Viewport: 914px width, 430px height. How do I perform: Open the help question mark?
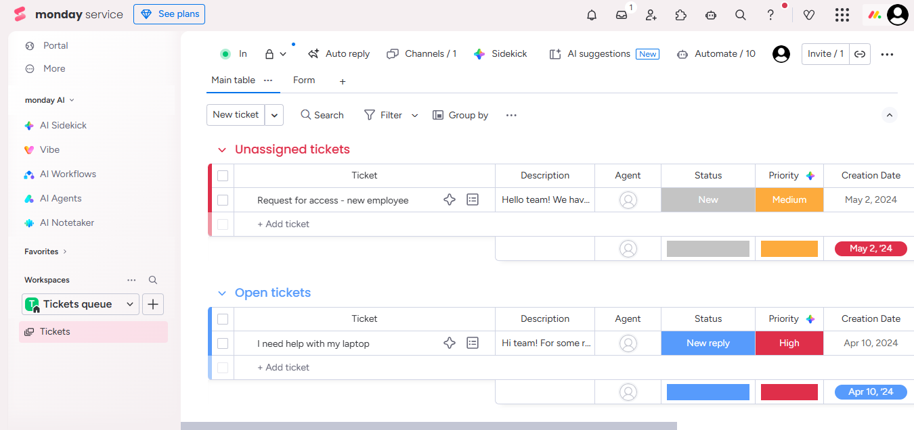(770, 15)
